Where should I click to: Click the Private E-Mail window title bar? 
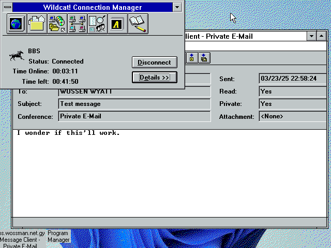tap(246, 36)
